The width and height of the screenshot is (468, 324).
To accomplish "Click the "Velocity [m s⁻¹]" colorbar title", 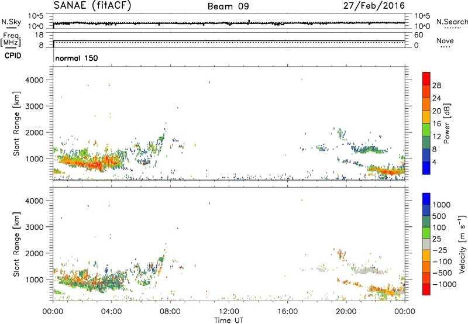I will pyautogui.click(x=462, y=244).
